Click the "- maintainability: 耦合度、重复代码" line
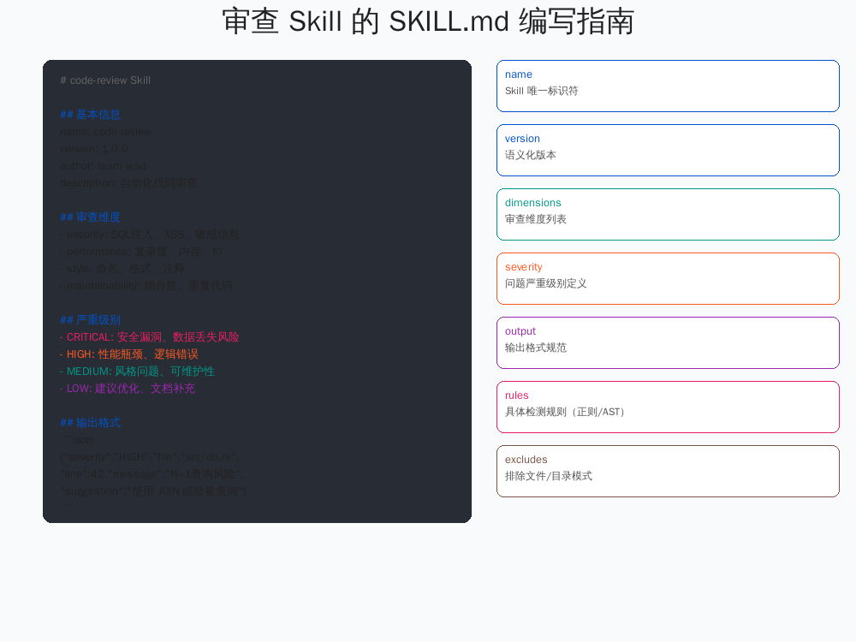The height and width of the screenshot is (642, 856). click(x=146, y=286)
